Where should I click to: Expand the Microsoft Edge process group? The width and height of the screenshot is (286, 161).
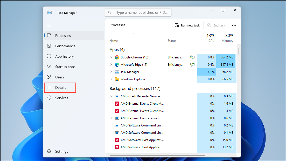coord(111,64)
